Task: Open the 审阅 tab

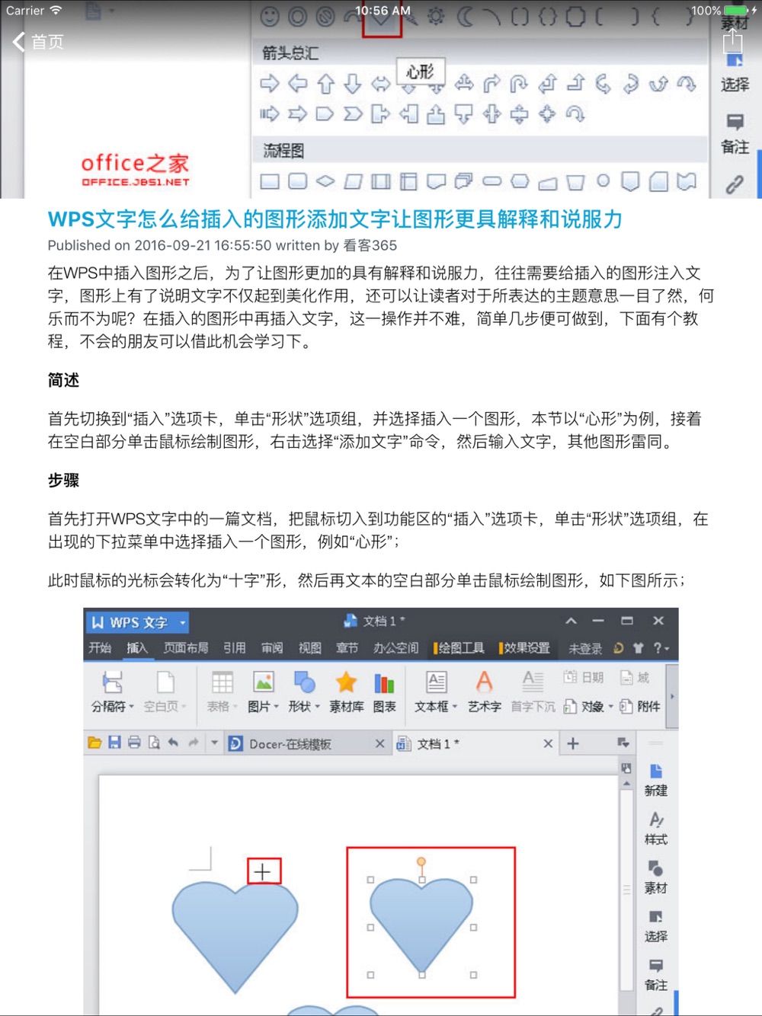Action: (272, 648)
